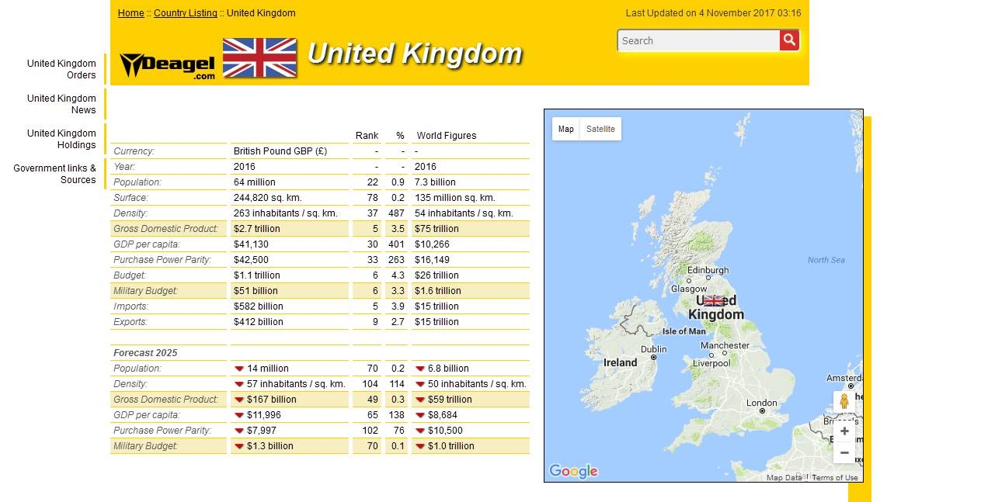This screenshot has height=502, width=981.
Task: Open United Kingdom Holdings section
Action: [x=61, y=139]
